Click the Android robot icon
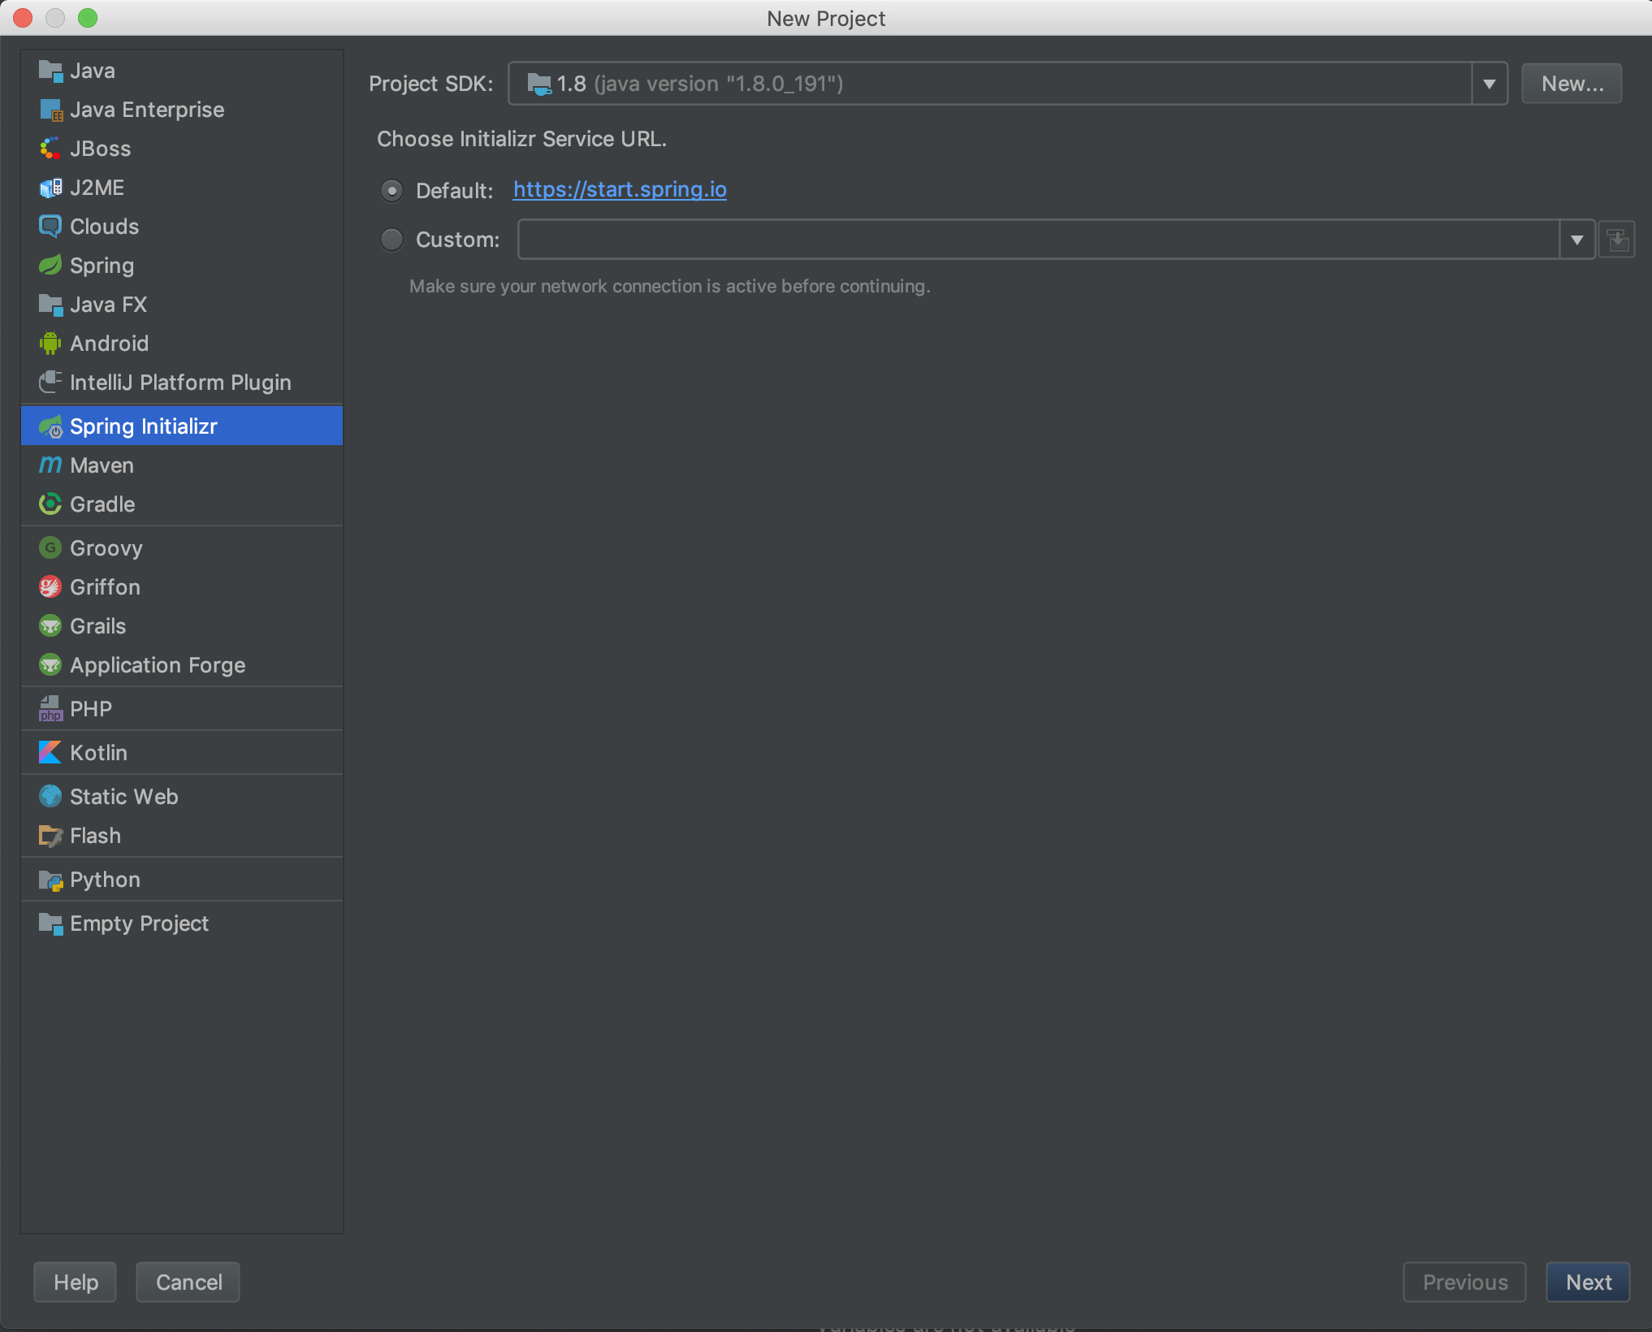 coord(50,344)
